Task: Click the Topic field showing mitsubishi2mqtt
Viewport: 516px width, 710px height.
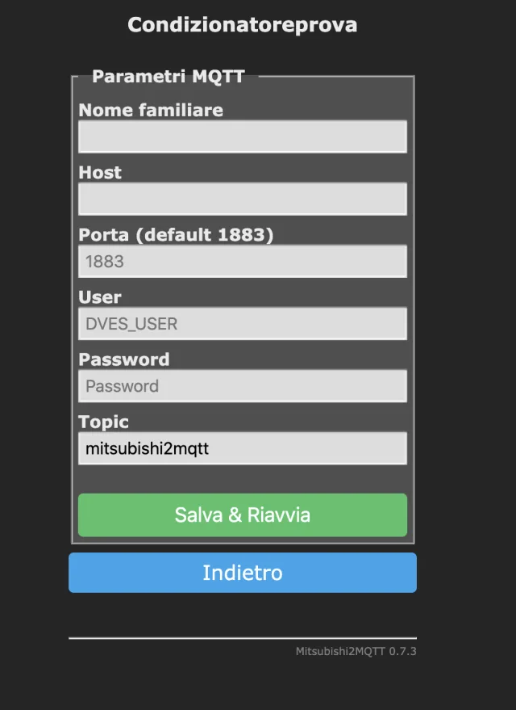Action: (x=242, y=447)
